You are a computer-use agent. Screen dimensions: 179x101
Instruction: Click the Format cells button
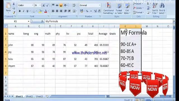[x=138, y=12]
